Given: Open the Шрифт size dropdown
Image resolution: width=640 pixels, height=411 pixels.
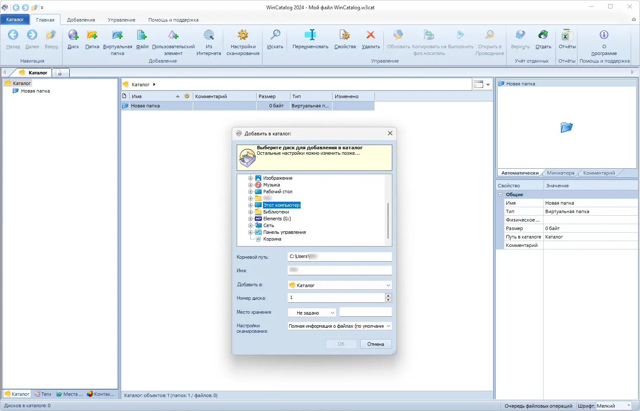Looking at the screenshot, I should (x=628, y=406).
